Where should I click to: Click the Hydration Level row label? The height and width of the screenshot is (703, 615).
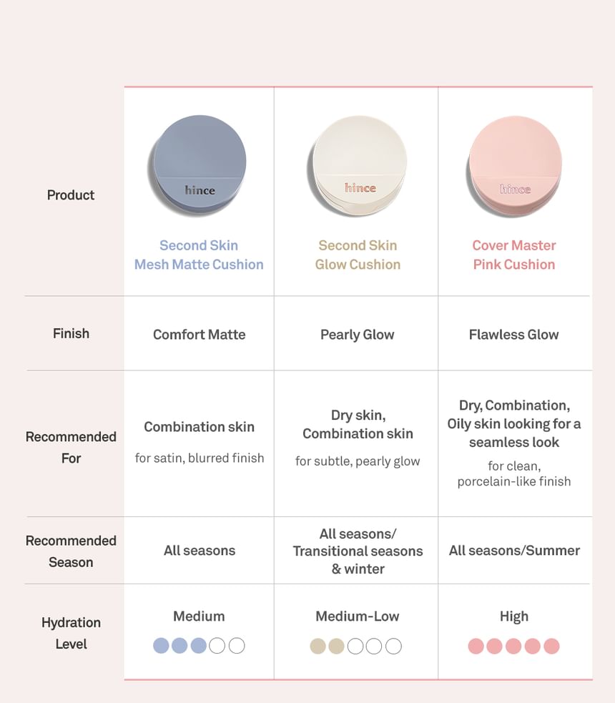point(71,633)
